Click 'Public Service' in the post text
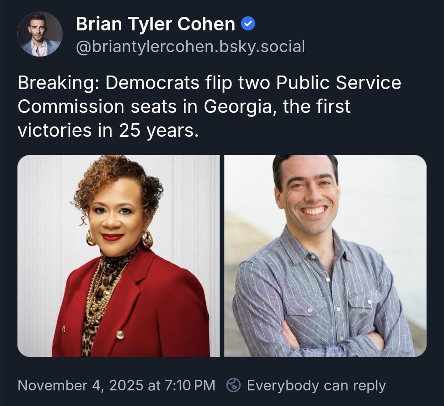Viewport: 444px width, 406px height. (x=338, y=83)
